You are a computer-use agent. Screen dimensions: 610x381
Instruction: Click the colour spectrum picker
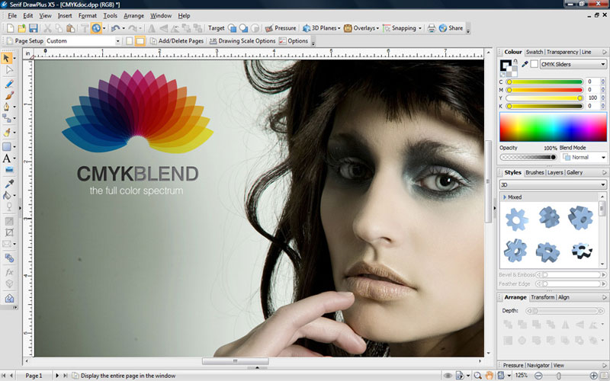[553, 126]
